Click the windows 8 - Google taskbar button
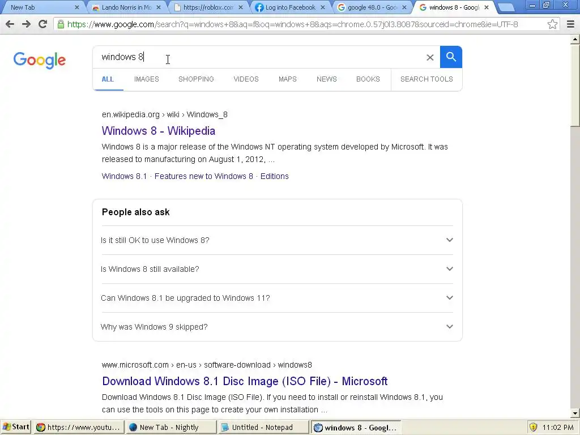 coord(356,427)
